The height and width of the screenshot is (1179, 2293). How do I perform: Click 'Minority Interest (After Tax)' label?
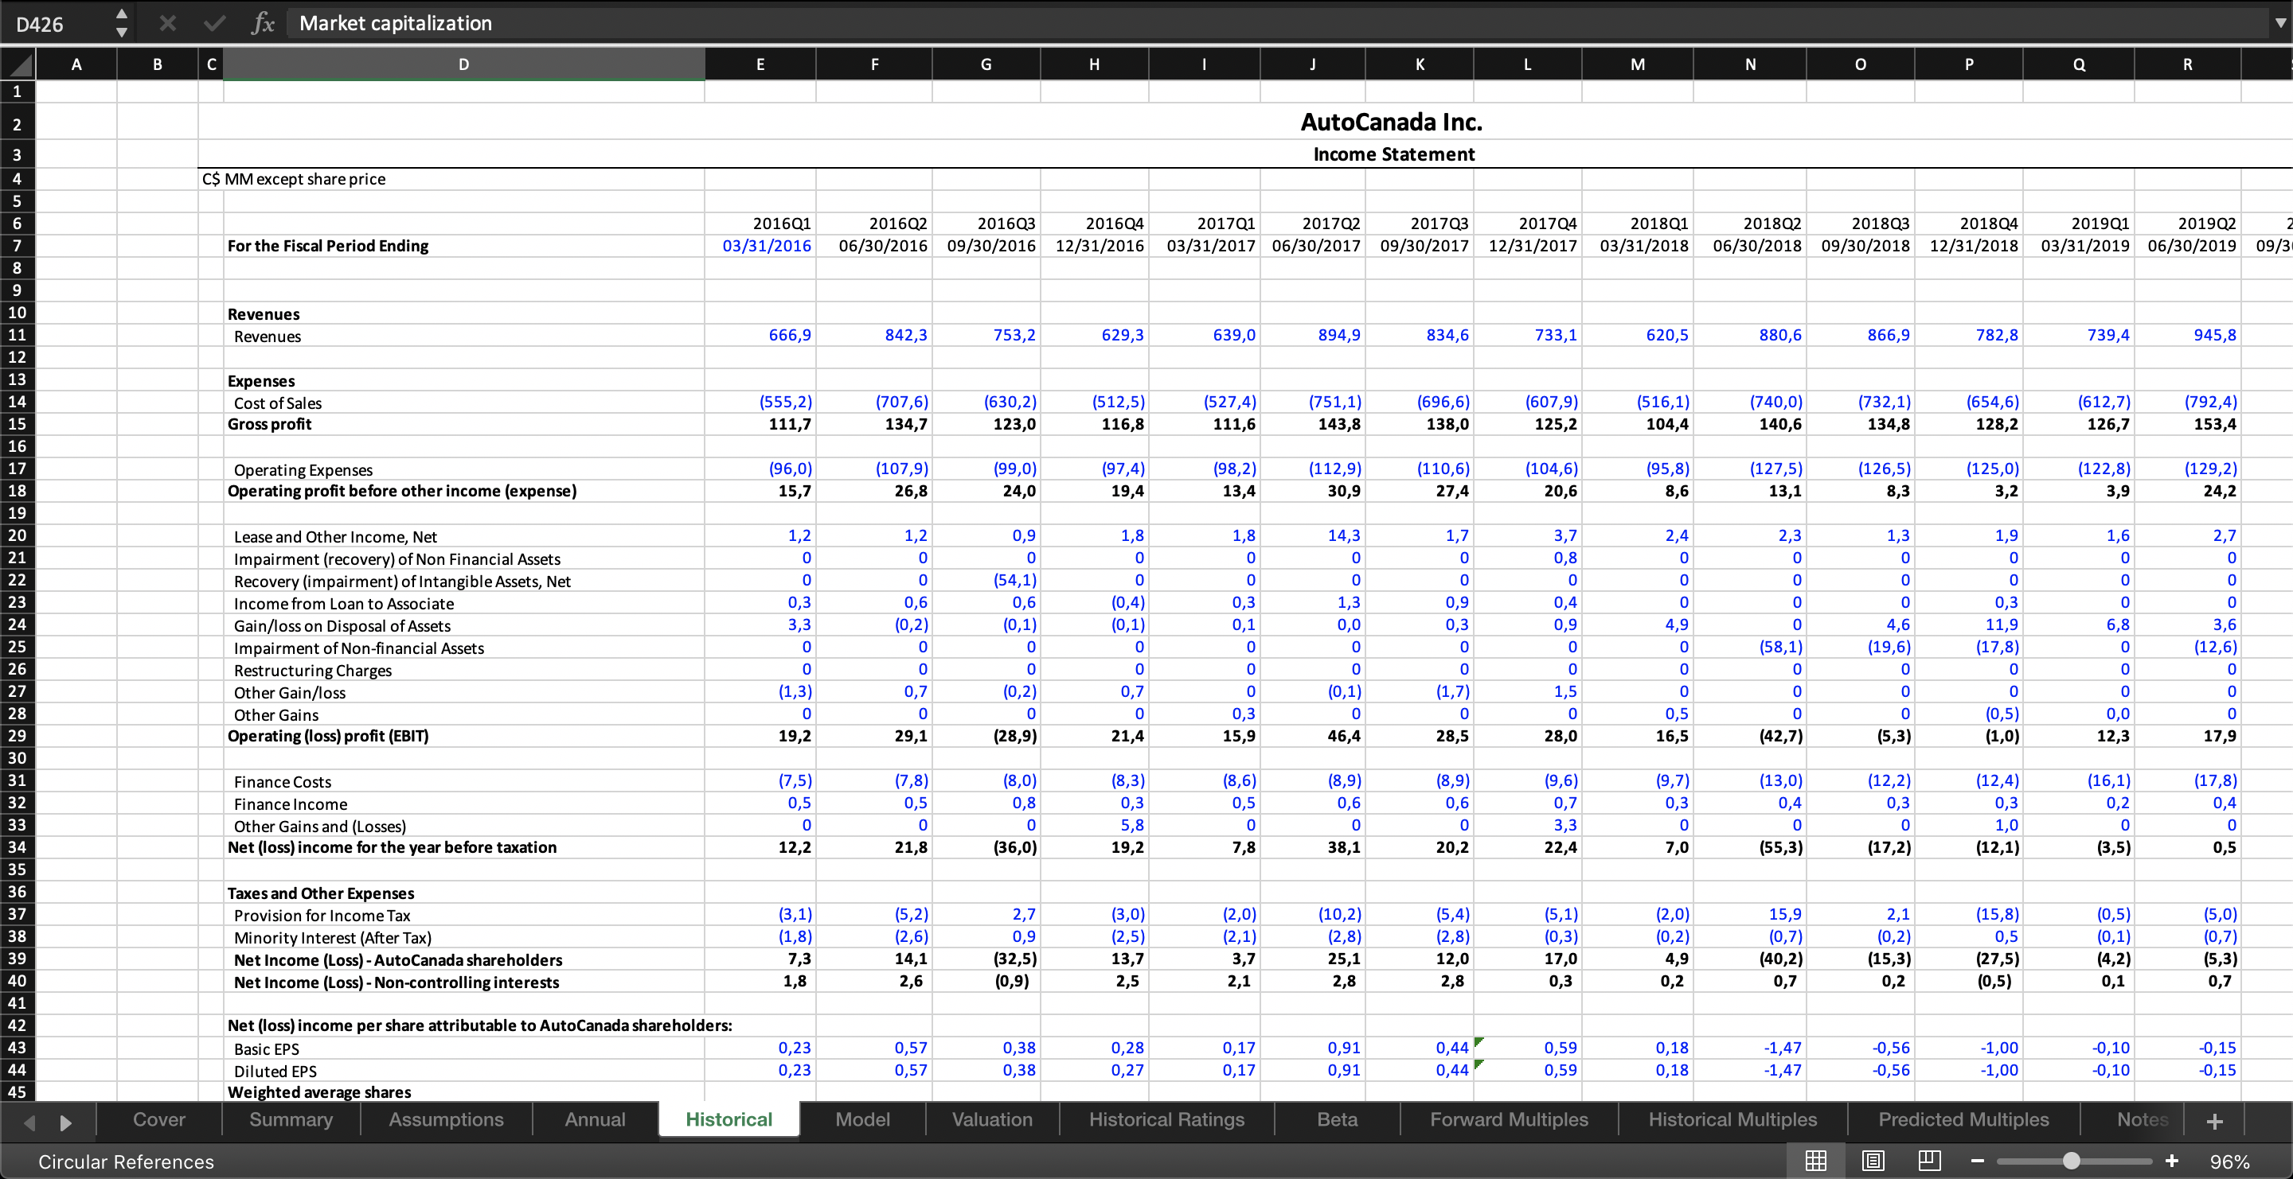332,937
